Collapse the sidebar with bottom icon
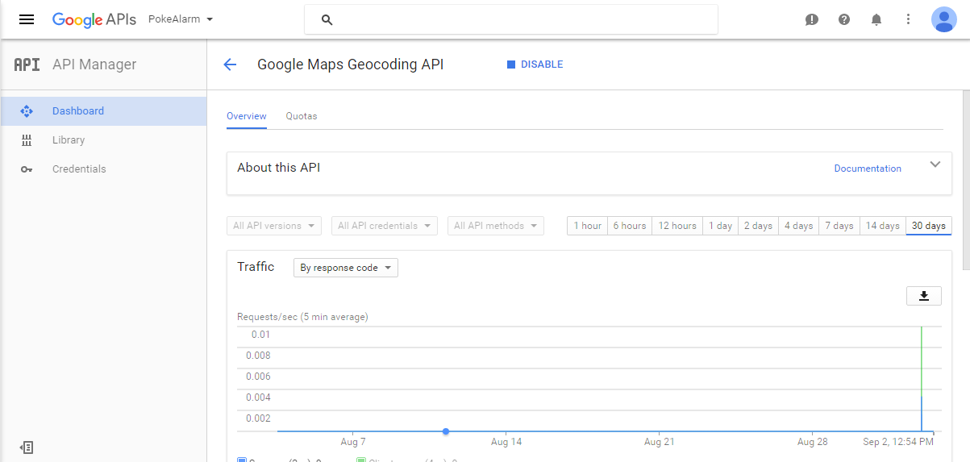 click(x=27, y=447)
